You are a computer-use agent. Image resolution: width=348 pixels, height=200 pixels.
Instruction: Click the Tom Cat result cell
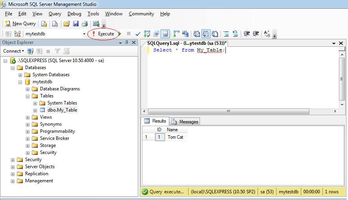pyautogui.click(x=176, y=137)
